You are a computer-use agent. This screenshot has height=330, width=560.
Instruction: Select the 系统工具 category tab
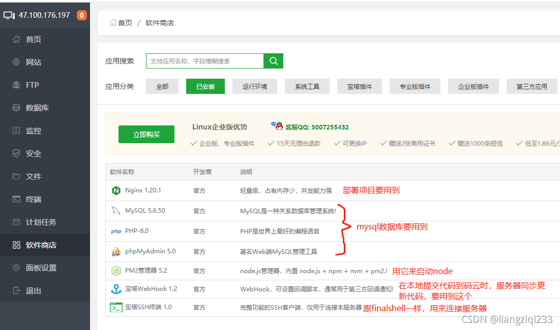(x=307, y=86)
